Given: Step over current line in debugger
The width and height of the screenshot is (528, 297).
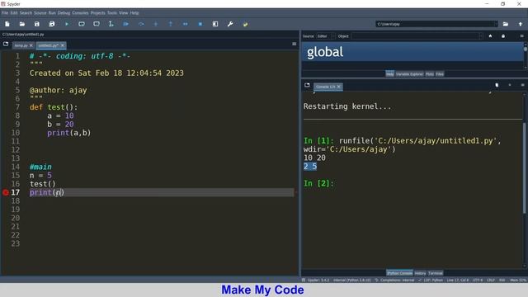Looking at the screenshot, I should click(x=141, y=24).
